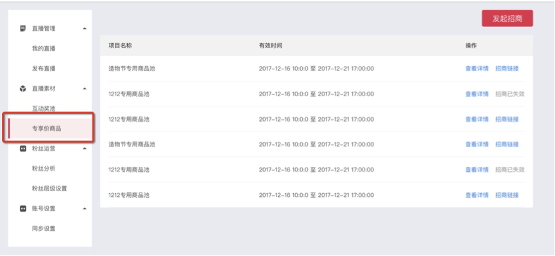Collapse the 直播管理 section arrow
Viewport: 555px width, 256px height.
click(84, 28)
